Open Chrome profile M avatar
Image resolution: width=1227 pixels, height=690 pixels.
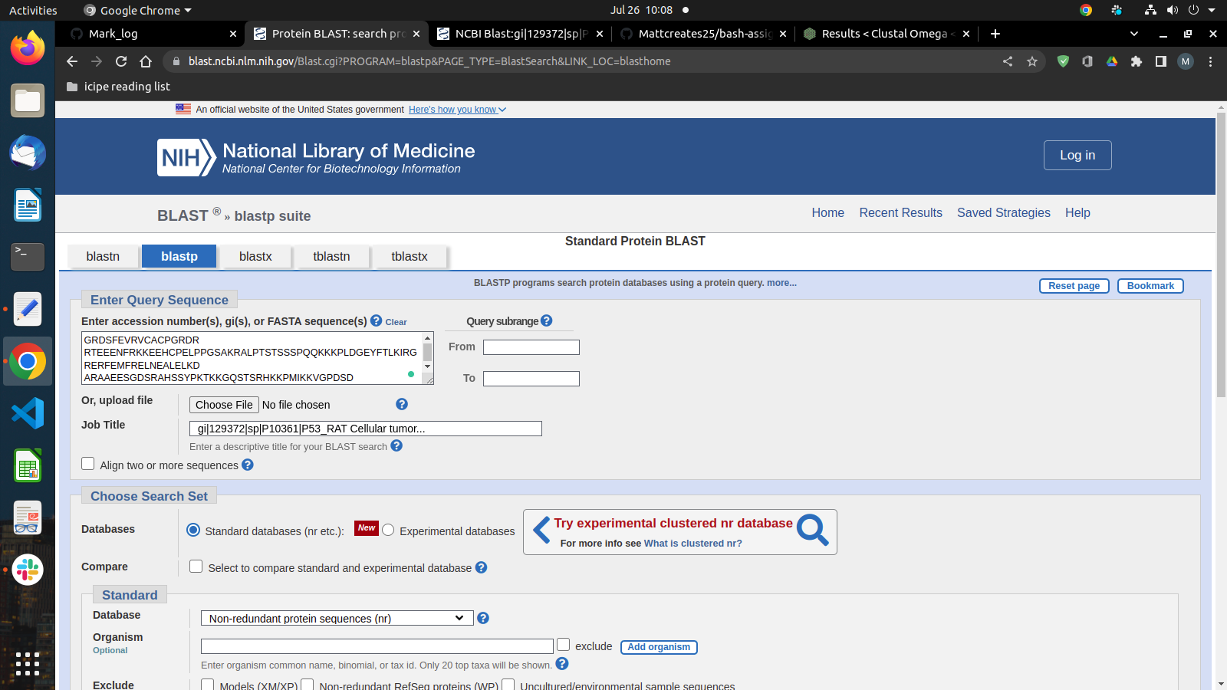coord(1186,61)
